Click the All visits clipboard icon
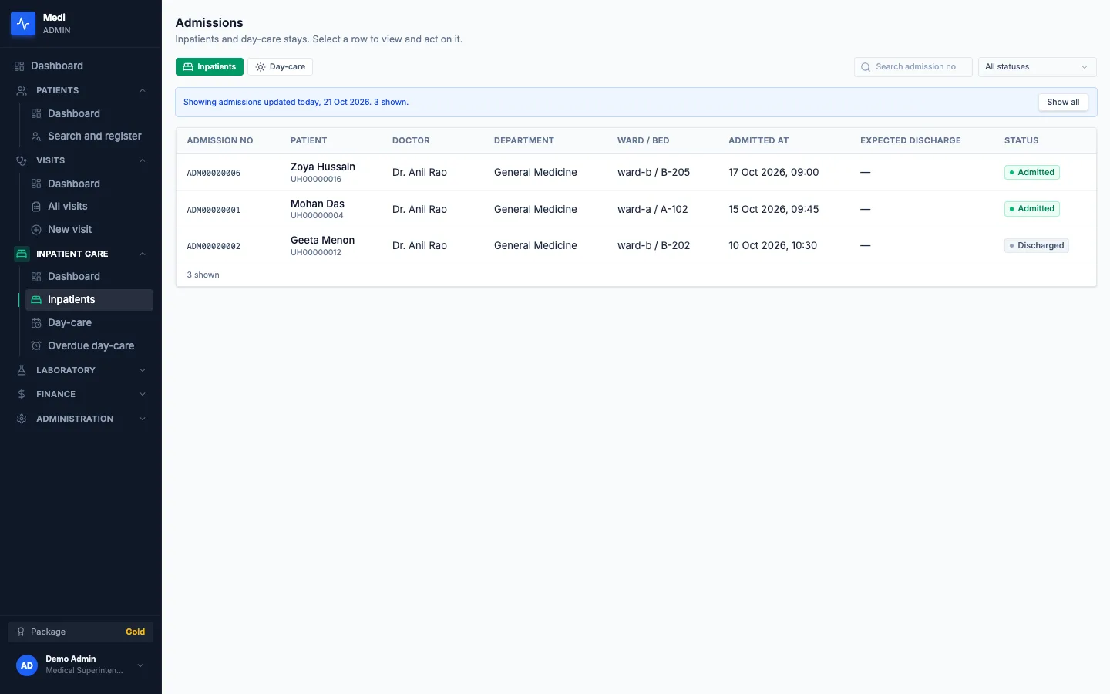The height and width of the screenshot is (694, 1110). tap(36, 207)
